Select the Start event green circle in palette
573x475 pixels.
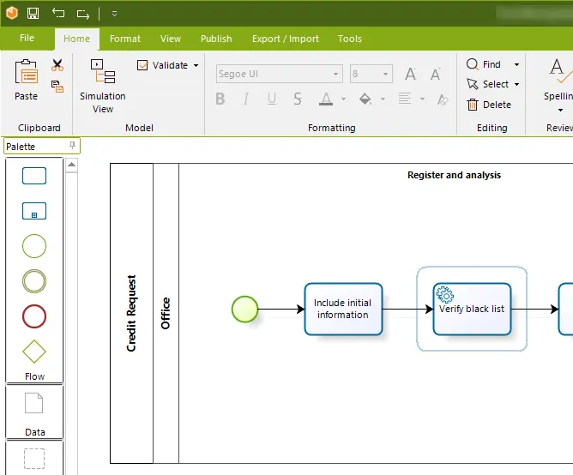(x=34, y=246)
